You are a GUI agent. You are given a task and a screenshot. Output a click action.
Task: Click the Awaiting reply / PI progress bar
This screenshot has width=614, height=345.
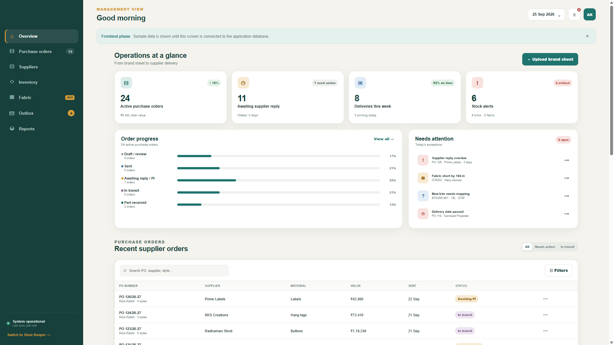coord(278,180)
